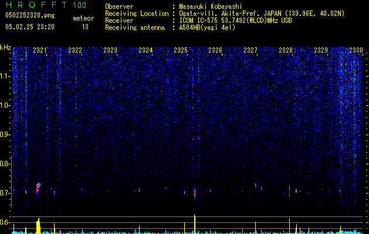
Task: Click the 2329 time marker
Action: (321, 50)
